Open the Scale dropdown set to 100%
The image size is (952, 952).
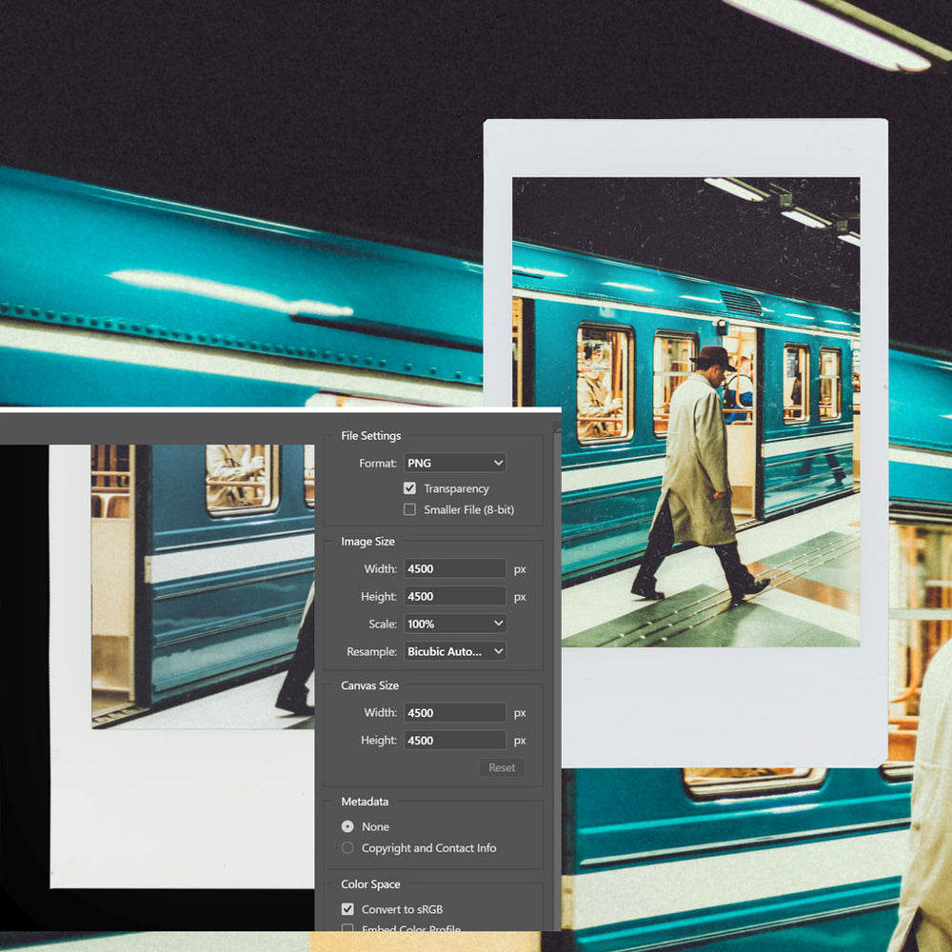(x=454, y=624)
